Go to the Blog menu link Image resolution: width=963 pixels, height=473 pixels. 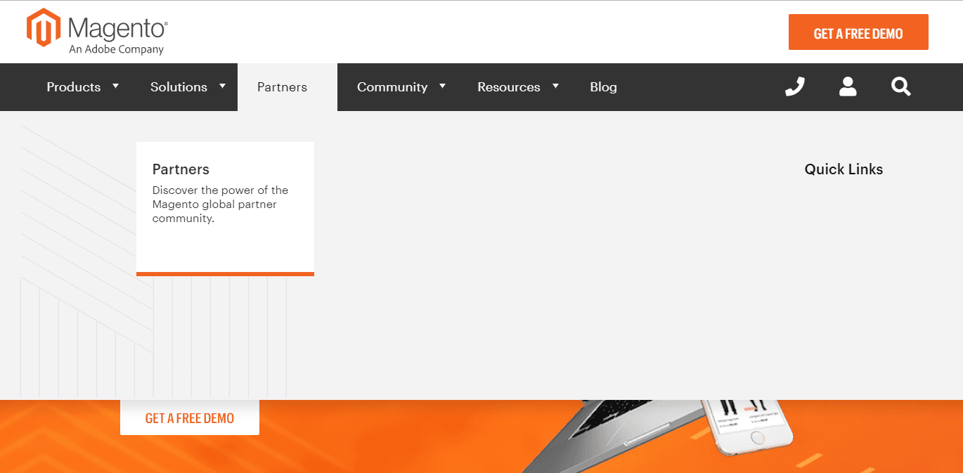[604, 87]
